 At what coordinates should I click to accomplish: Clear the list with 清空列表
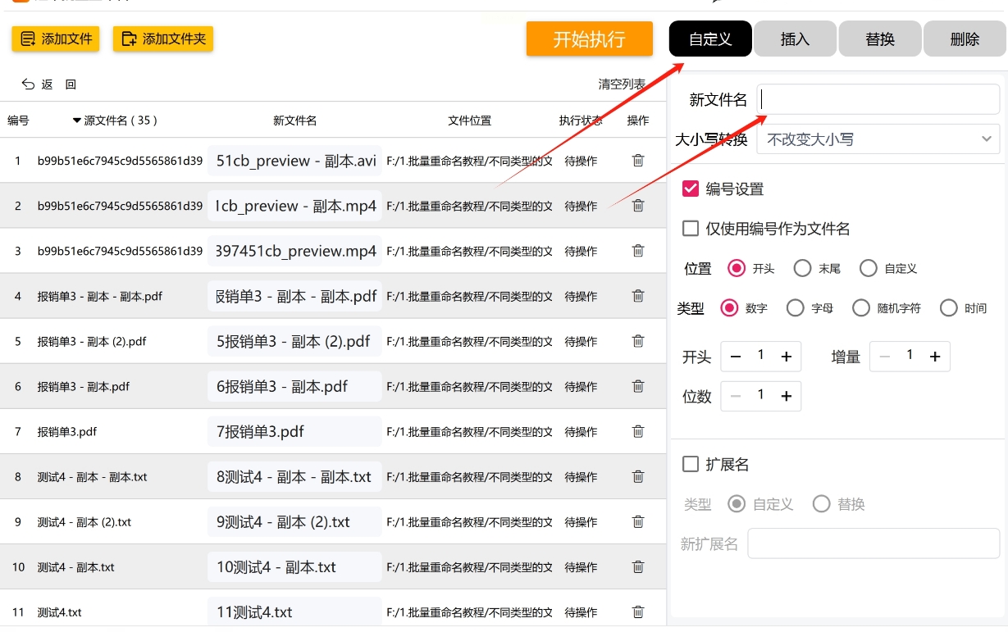(622, 84)
